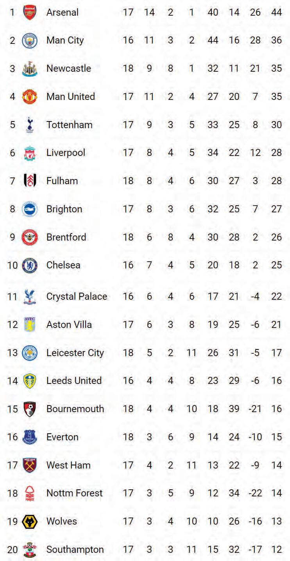Open the Crystal Palace team link

point(77,297)
